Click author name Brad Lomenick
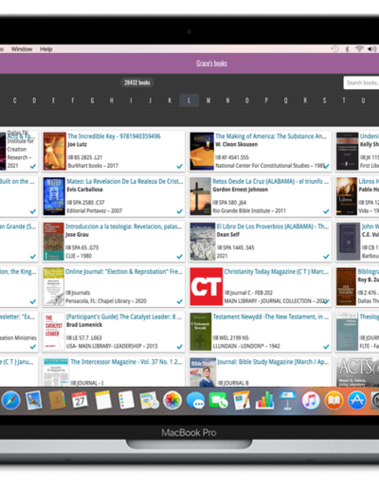This screenshot has width=379, height=489. tap(84, 325)
